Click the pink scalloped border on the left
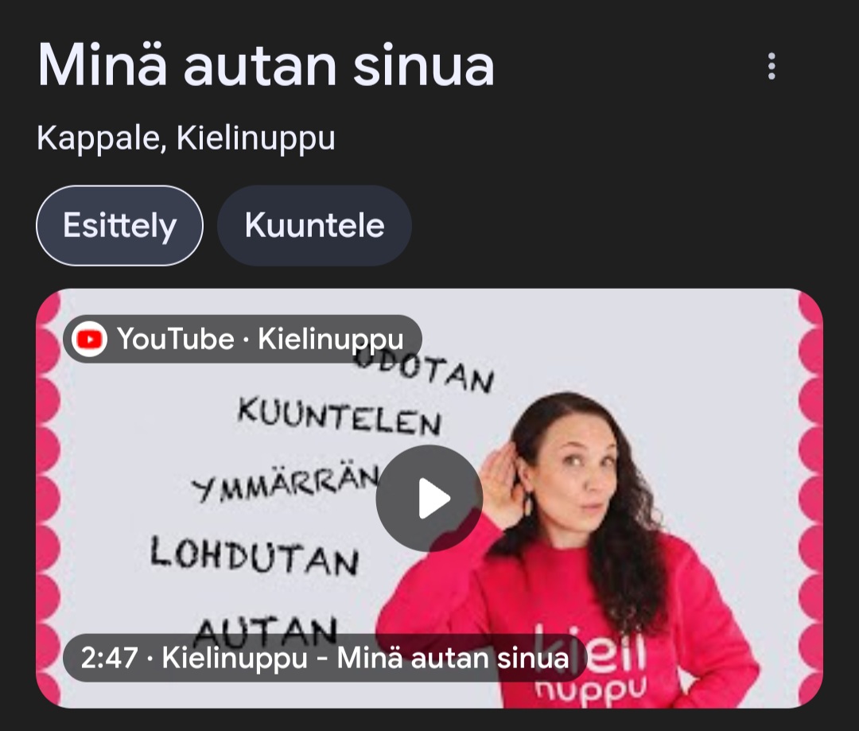The width and height of the screenshot is (859, 731). click(49, 498)
